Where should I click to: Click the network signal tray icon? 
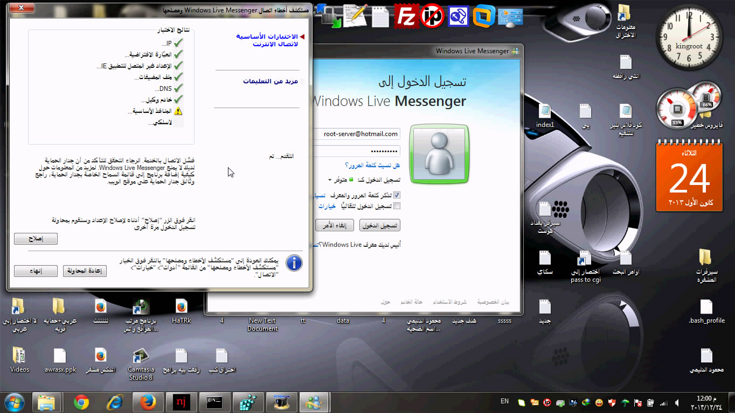coord(664,402)
